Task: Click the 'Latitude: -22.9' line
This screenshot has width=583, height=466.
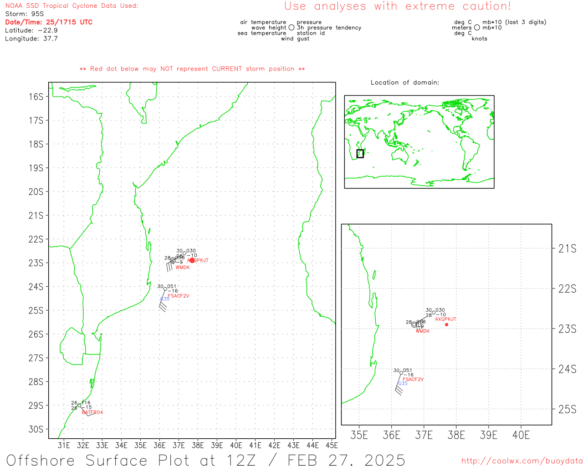Action: click(31, 30)
